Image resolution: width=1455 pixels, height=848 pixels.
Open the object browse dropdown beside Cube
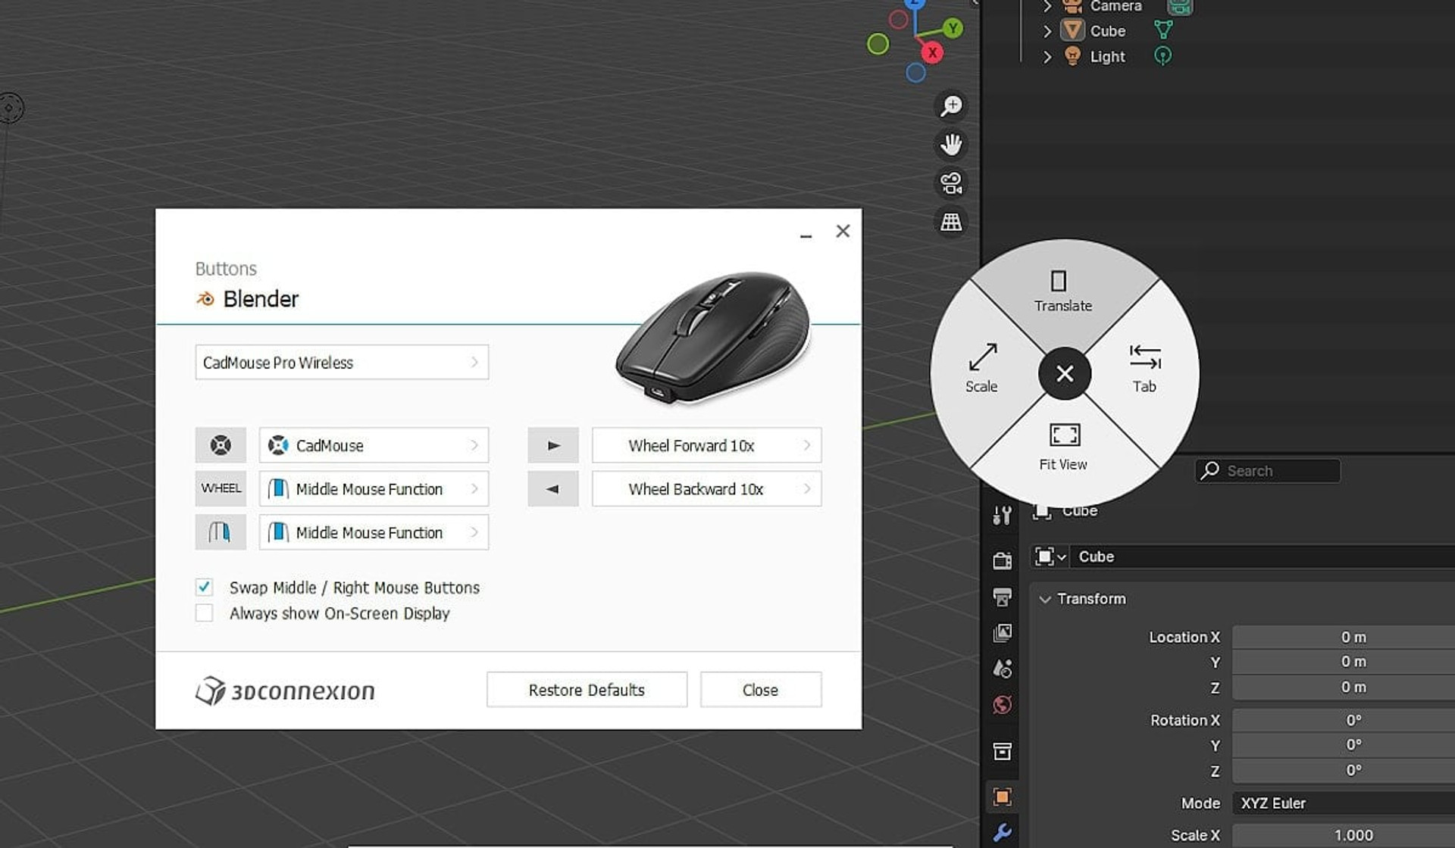click(1050, 556)
